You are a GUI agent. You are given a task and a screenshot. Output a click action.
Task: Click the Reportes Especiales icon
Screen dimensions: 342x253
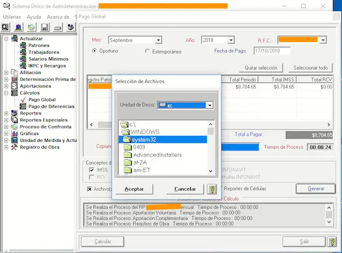coord(14,120)
